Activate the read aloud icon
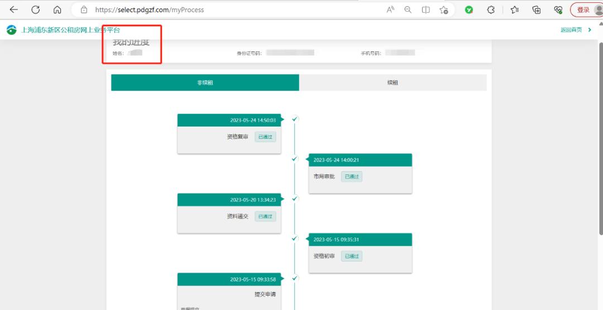Image resolution: width=603 pixels, height=310 pixels. tap(390, 10)
